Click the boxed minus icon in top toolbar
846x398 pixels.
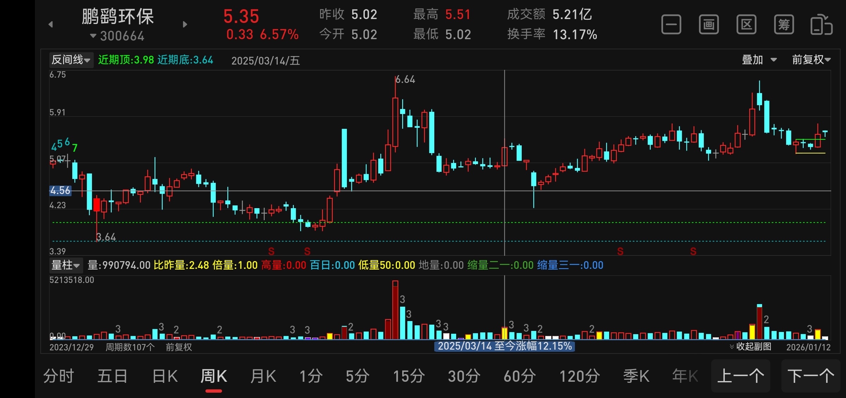(671, 24)
